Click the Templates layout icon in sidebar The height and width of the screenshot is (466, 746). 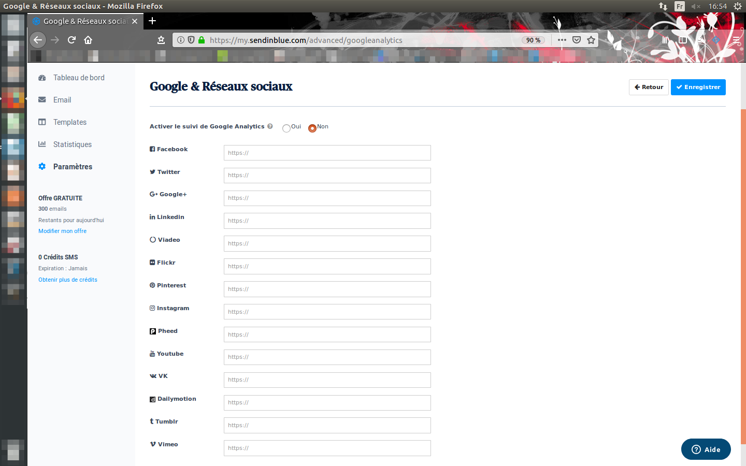42,122
